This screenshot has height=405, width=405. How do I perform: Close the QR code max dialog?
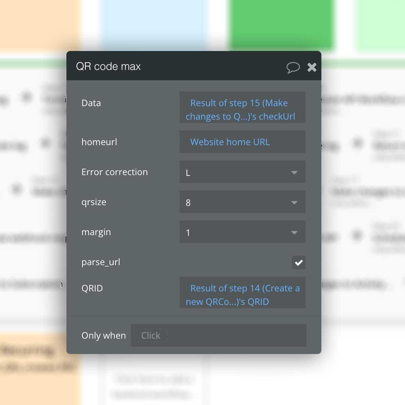pyautogui.click(x=312, y=67)
